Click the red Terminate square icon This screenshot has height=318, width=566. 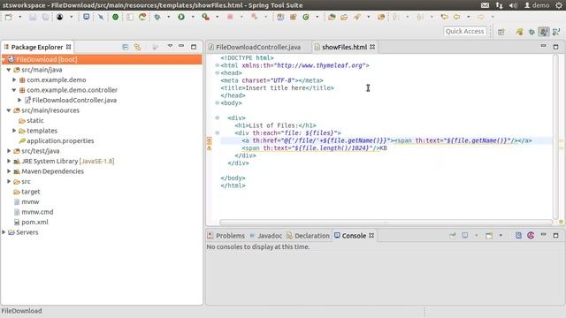coord(230,17)
